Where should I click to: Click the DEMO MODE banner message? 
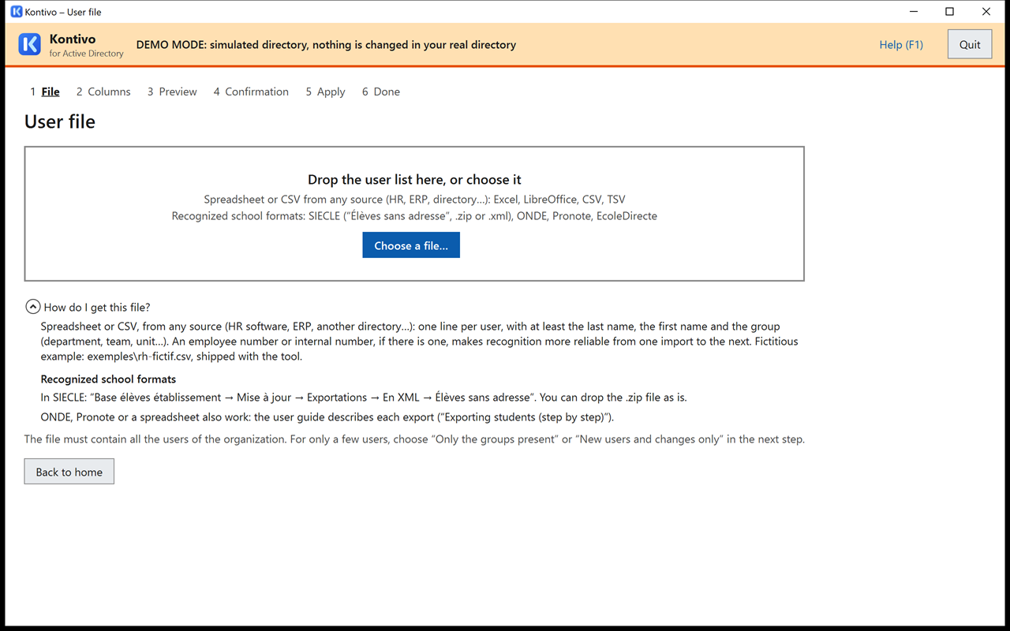click(x=326, y=45)
